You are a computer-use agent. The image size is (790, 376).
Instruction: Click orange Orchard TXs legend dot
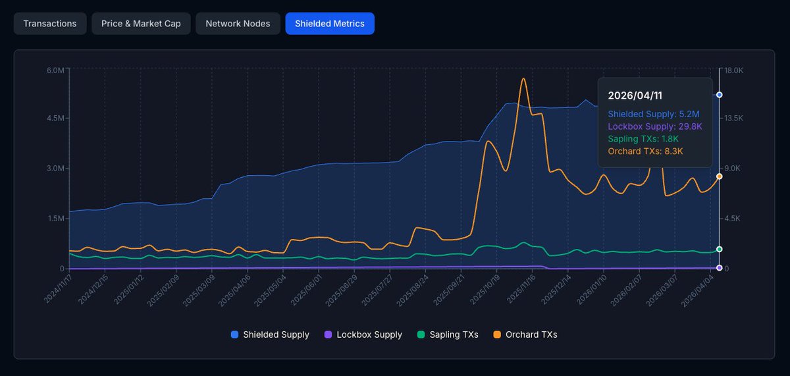(x=498, y=335)
